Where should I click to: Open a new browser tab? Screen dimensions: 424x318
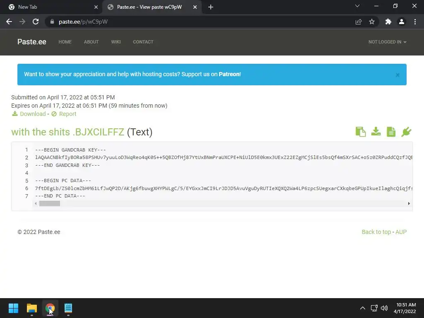211,7
